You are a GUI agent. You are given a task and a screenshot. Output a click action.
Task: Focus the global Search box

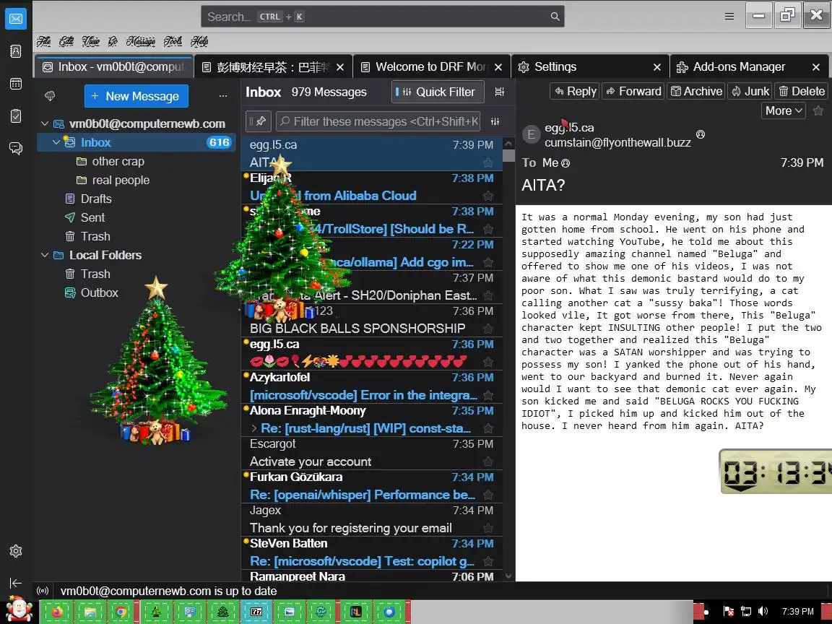(x=383, y=17)
